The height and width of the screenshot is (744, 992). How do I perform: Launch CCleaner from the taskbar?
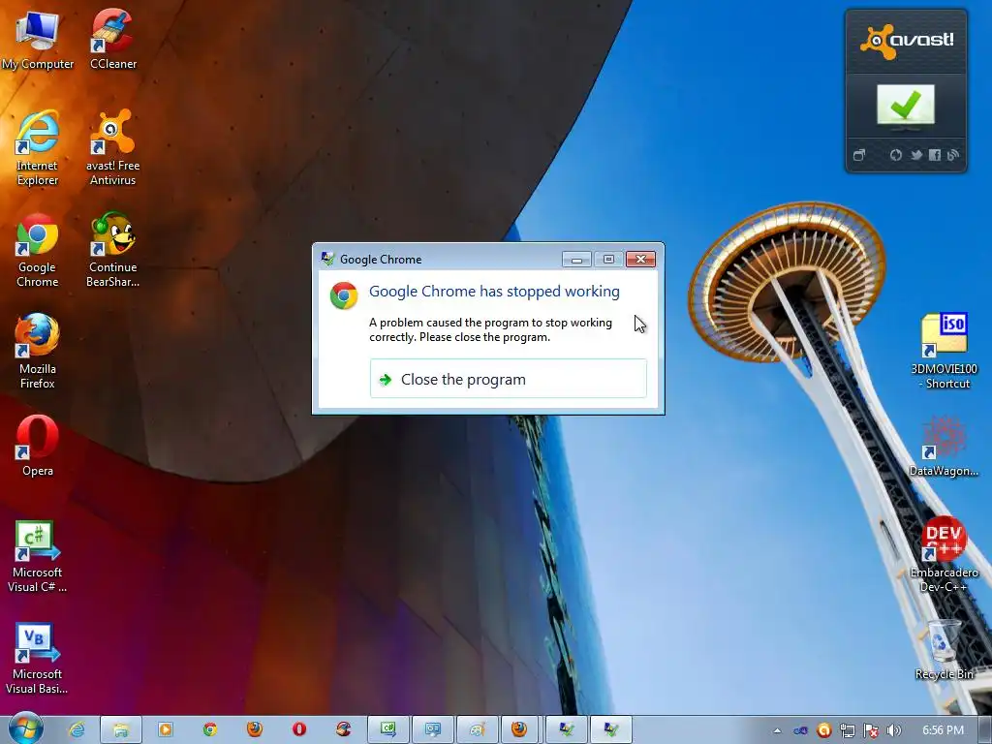[x=344, y=729]
